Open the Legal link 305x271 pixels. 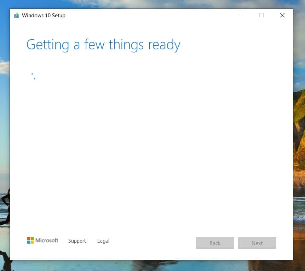(x=103, y=241)
